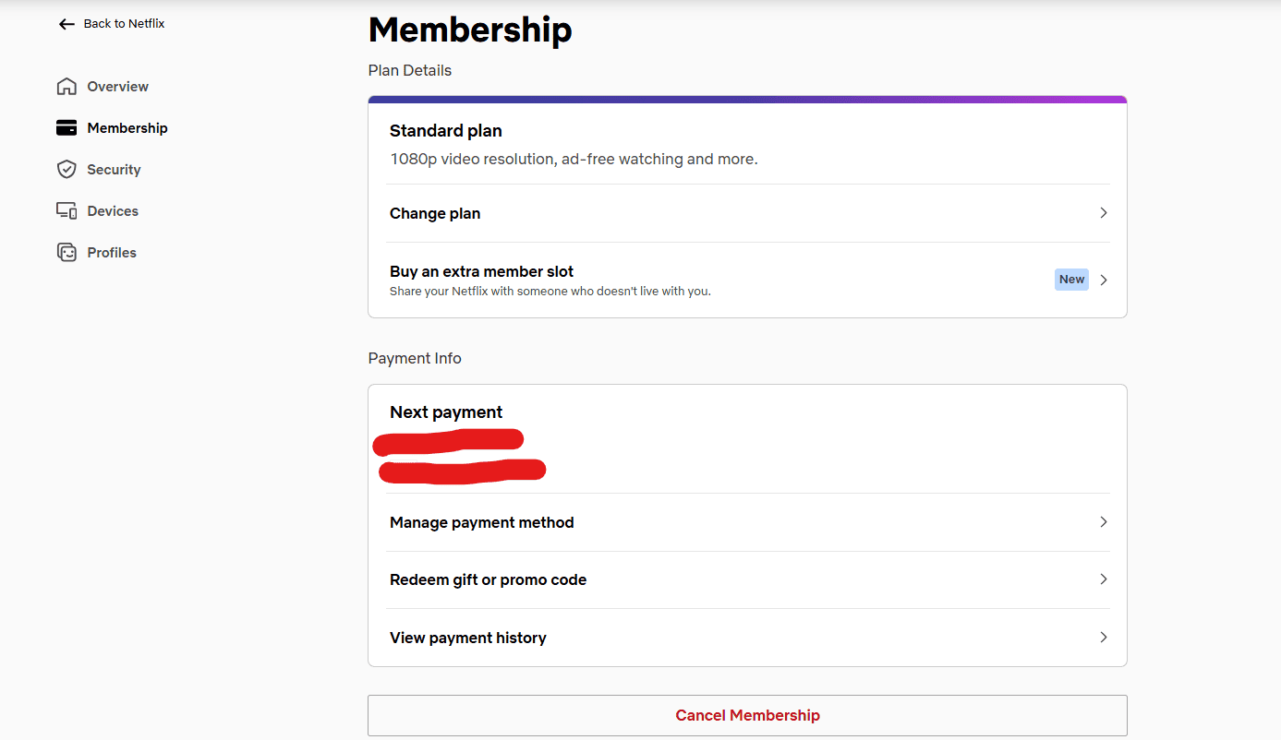Image resolution: width=1281 pixels, height=740 pixels.
Task: Click the Devices monitor icon
Action: 66,211
